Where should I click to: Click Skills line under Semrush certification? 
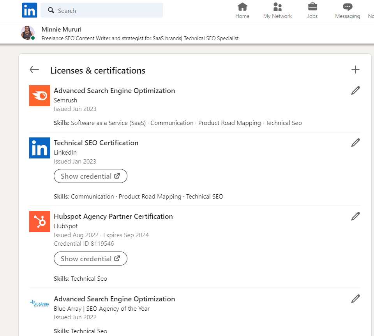(178, 123)
